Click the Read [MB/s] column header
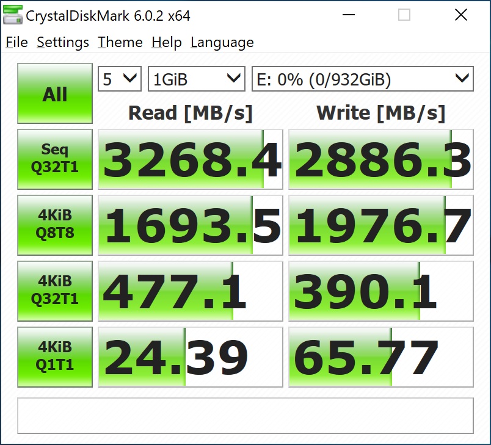491x445 pixels. (191, 113)
